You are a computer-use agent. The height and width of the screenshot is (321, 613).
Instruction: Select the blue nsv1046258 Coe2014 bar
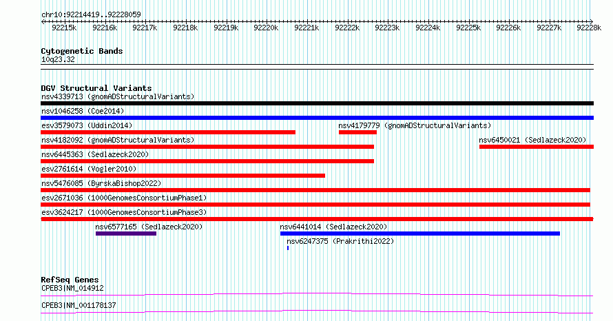(x=317, y=118)
